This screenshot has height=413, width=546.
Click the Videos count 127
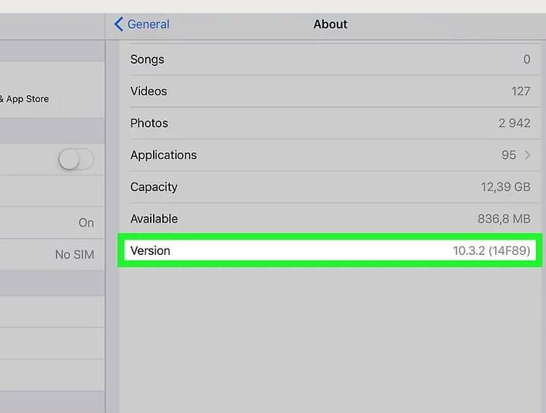point(521,91)
